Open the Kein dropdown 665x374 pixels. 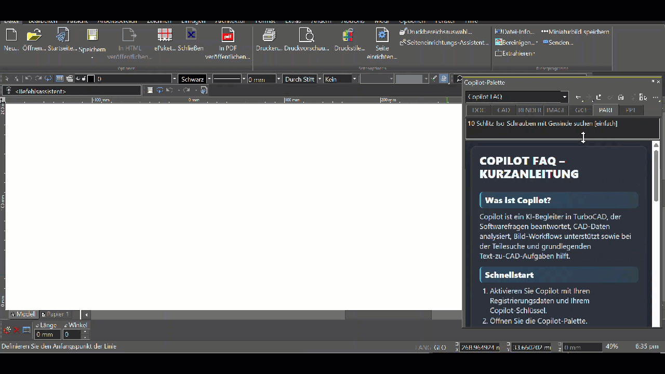tap(355, 79)
